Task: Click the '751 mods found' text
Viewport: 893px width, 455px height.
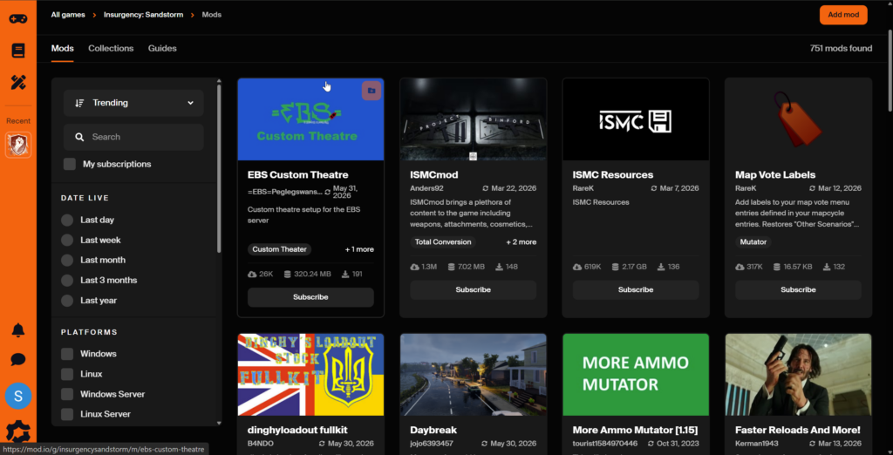Action: [x=841, y=49]
